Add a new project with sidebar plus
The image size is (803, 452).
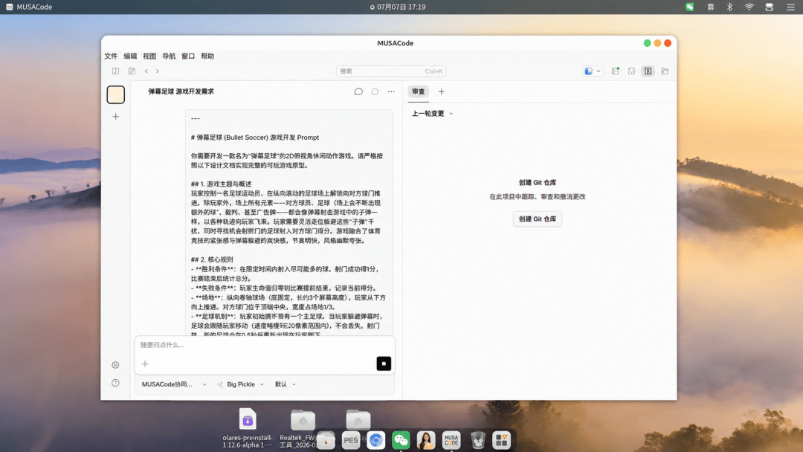click(x=116, y=117)
